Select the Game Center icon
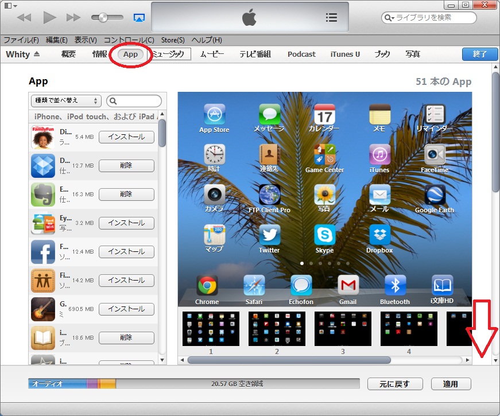The image size is (500, 416). (x=324, y=154)
